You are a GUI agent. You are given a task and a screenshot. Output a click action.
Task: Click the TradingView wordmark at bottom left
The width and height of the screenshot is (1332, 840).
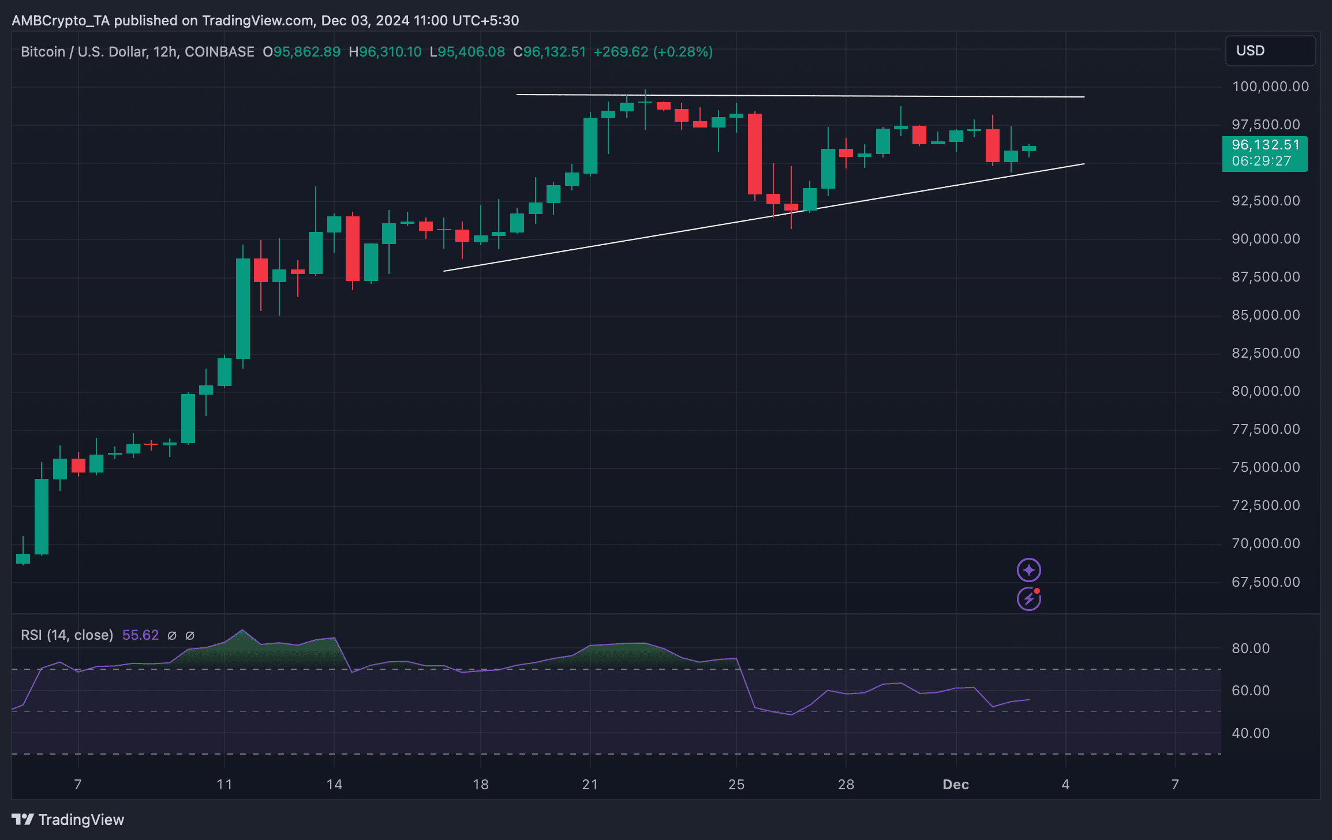[x=81, y=820]
